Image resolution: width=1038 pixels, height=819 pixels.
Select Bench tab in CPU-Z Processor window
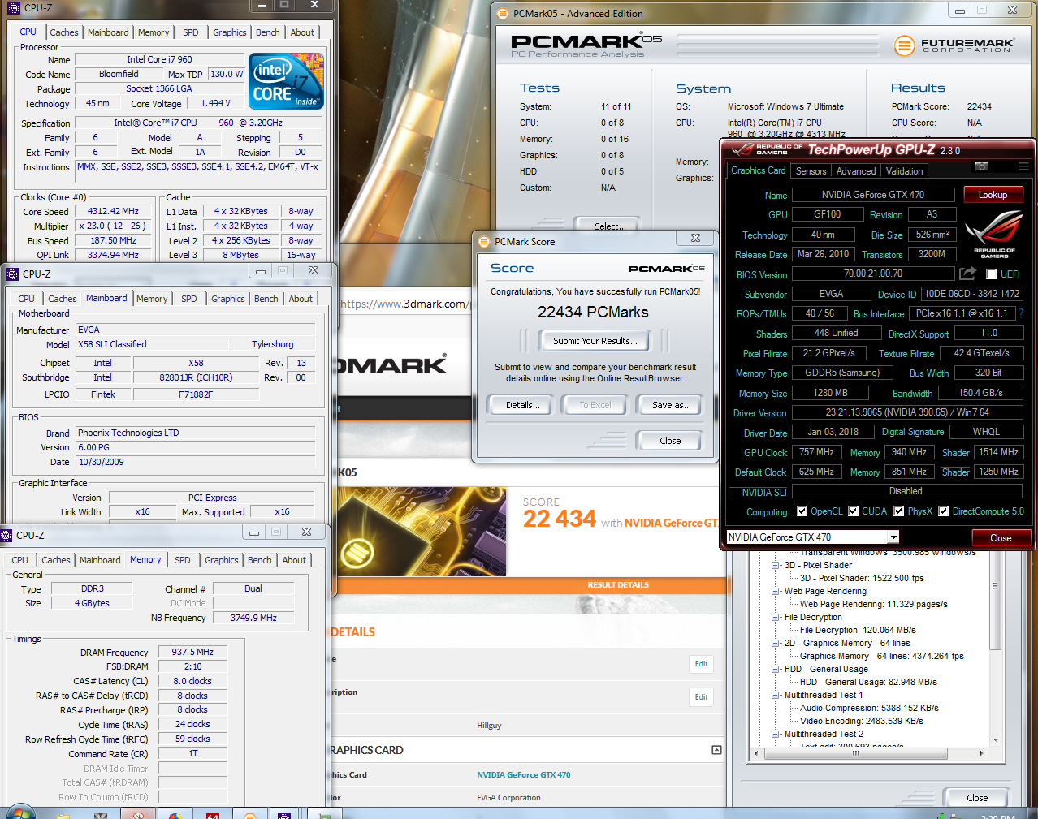coord(268,32)
